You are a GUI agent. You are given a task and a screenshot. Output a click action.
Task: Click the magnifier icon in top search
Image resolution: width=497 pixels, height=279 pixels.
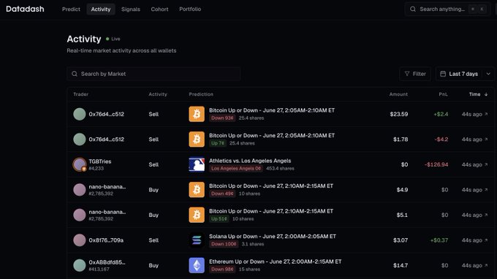(413, 9)
